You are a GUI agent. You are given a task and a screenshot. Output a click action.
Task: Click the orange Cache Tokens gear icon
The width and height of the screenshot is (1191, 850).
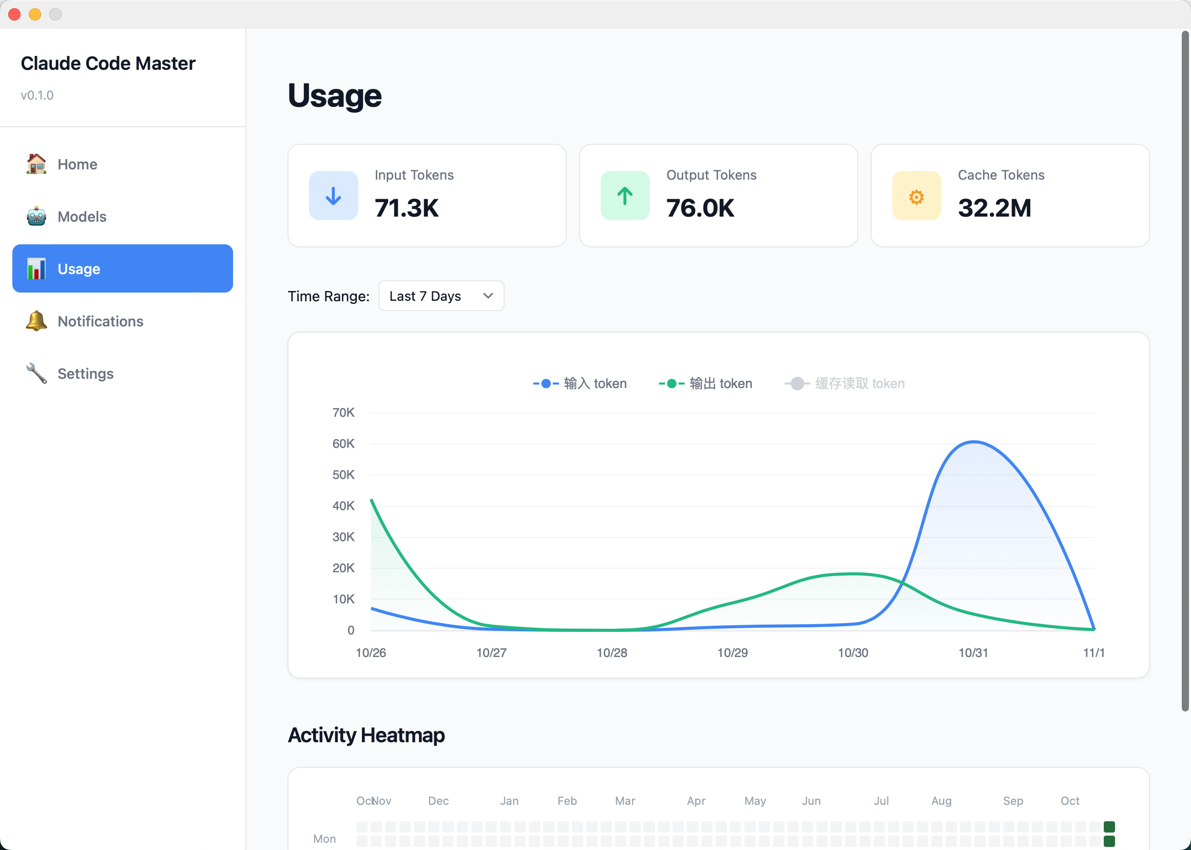click(916, 196)
